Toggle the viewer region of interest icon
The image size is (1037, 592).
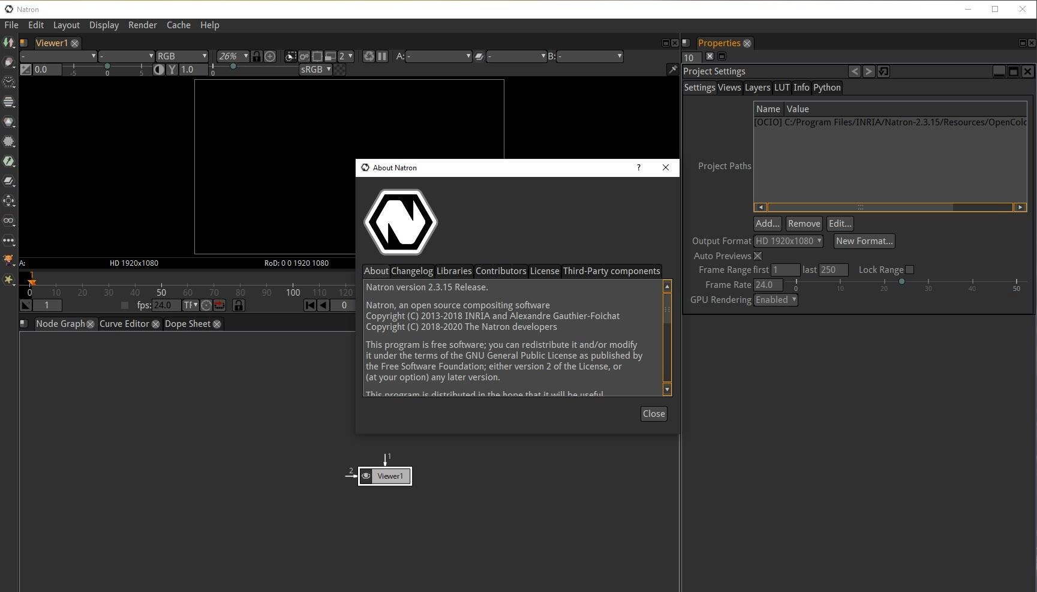coord(291,56)
